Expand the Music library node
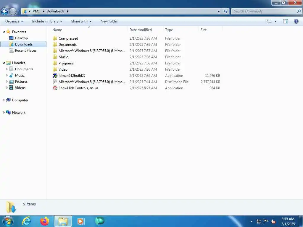This screenshot has width=303, height=227. click(7, 75)
